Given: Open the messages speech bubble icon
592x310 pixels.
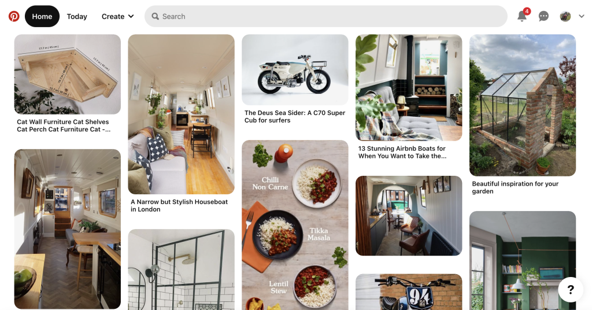Looking at the screenshot, I should 543,16.
